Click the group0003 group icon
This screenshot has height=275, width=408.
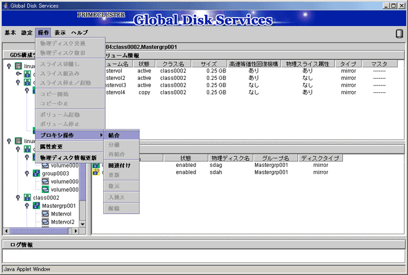36,173
